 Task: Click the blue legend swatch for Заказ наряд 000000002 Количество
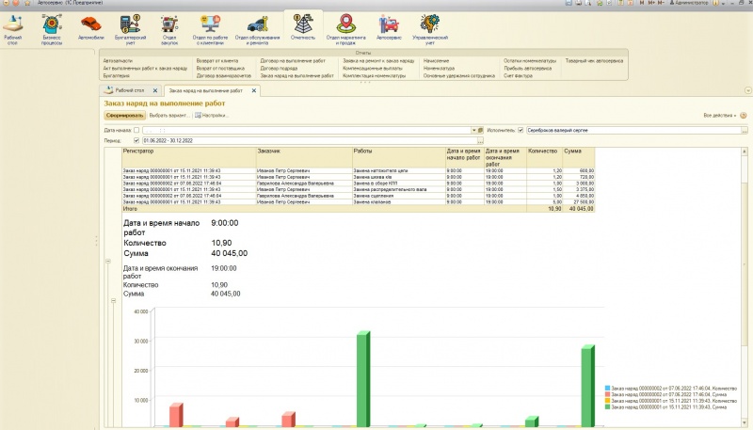pyautogui.click(x=607, y=389)
